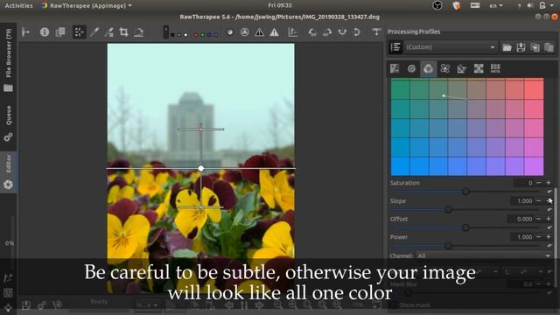The height and width of the screenshot is (315, 560).
Task: Rotate image right icon in toolbar
Action: 327,32
